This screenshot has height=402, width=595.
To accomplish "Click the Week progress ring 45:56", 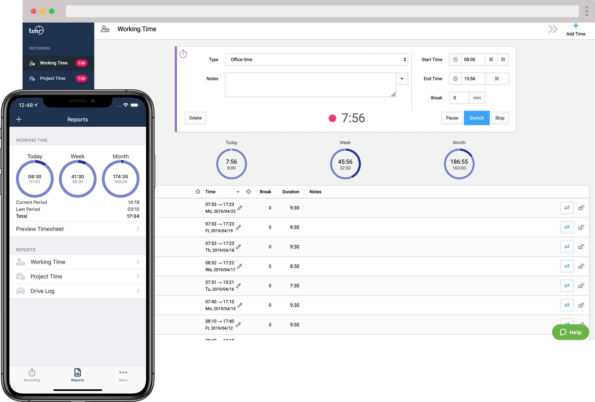I will (345, 164).
